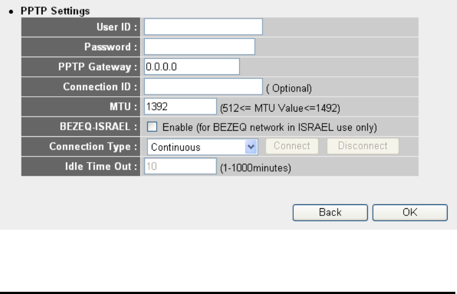Click the dropdown arrow beside Continuous
Image resolution: width=457 pixels, height=294 pixels.
coord(251,147)
